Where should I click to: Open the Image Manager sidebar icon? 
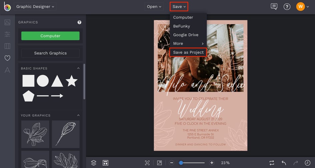tap(7, 22)
